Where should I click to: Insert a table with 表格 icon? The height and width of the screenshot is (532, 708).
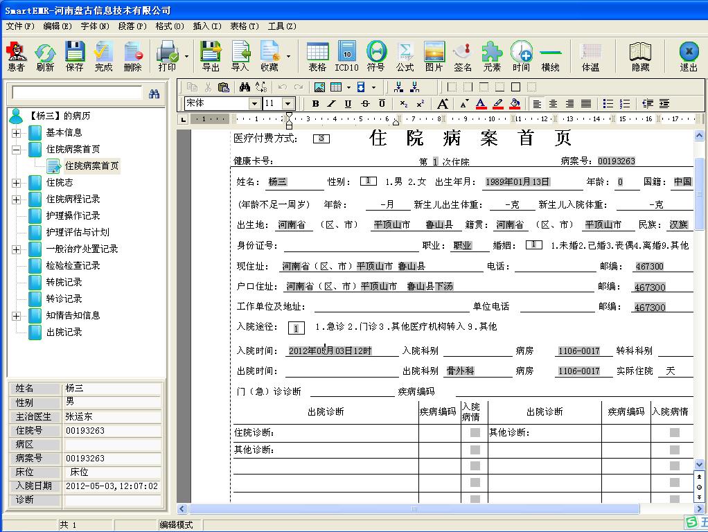click(317, 56)
